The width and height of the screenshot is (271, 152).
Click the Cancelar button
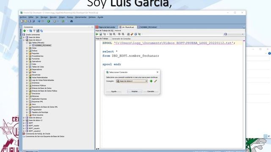151,91
